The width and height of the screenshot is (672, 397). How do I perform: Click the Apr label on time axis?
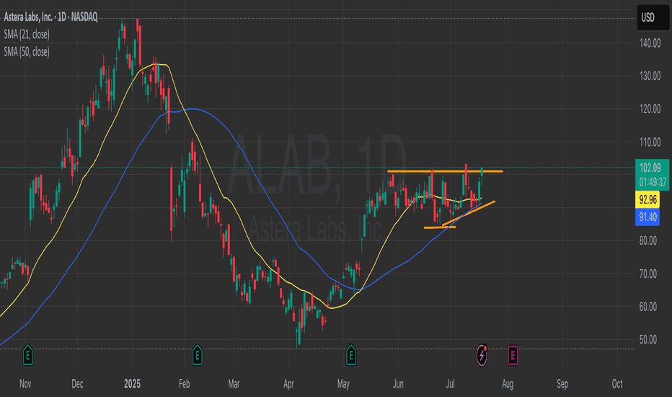coord(288,384)
